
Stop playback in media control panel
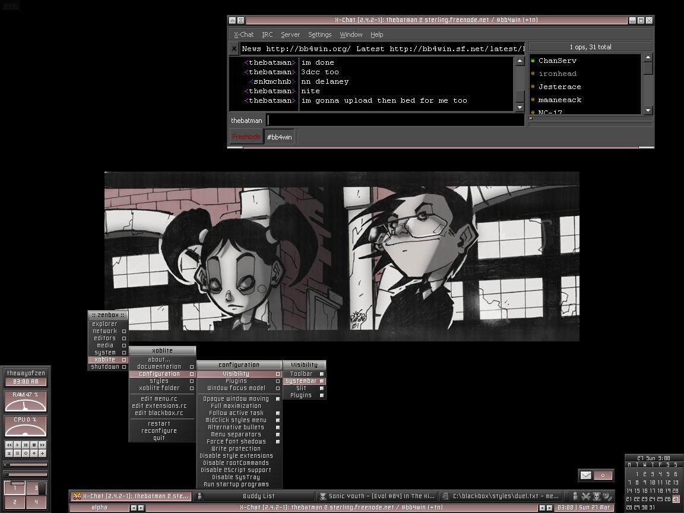click(x=34, y=445)
